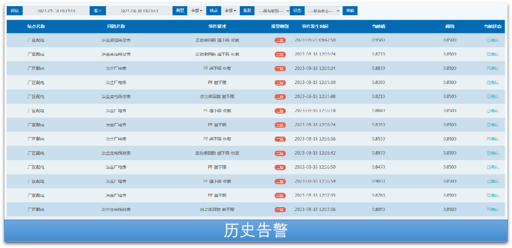Click the 历史告警 title banner

[256, 231]
